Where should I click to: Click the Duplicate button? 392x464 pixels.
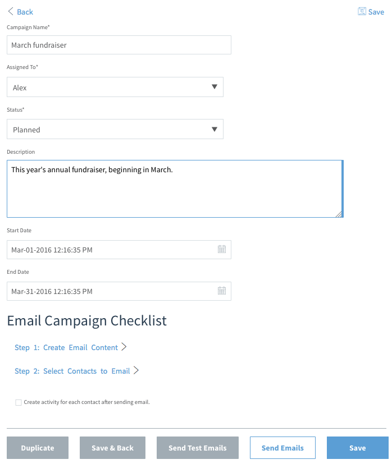tap(38, 448)
